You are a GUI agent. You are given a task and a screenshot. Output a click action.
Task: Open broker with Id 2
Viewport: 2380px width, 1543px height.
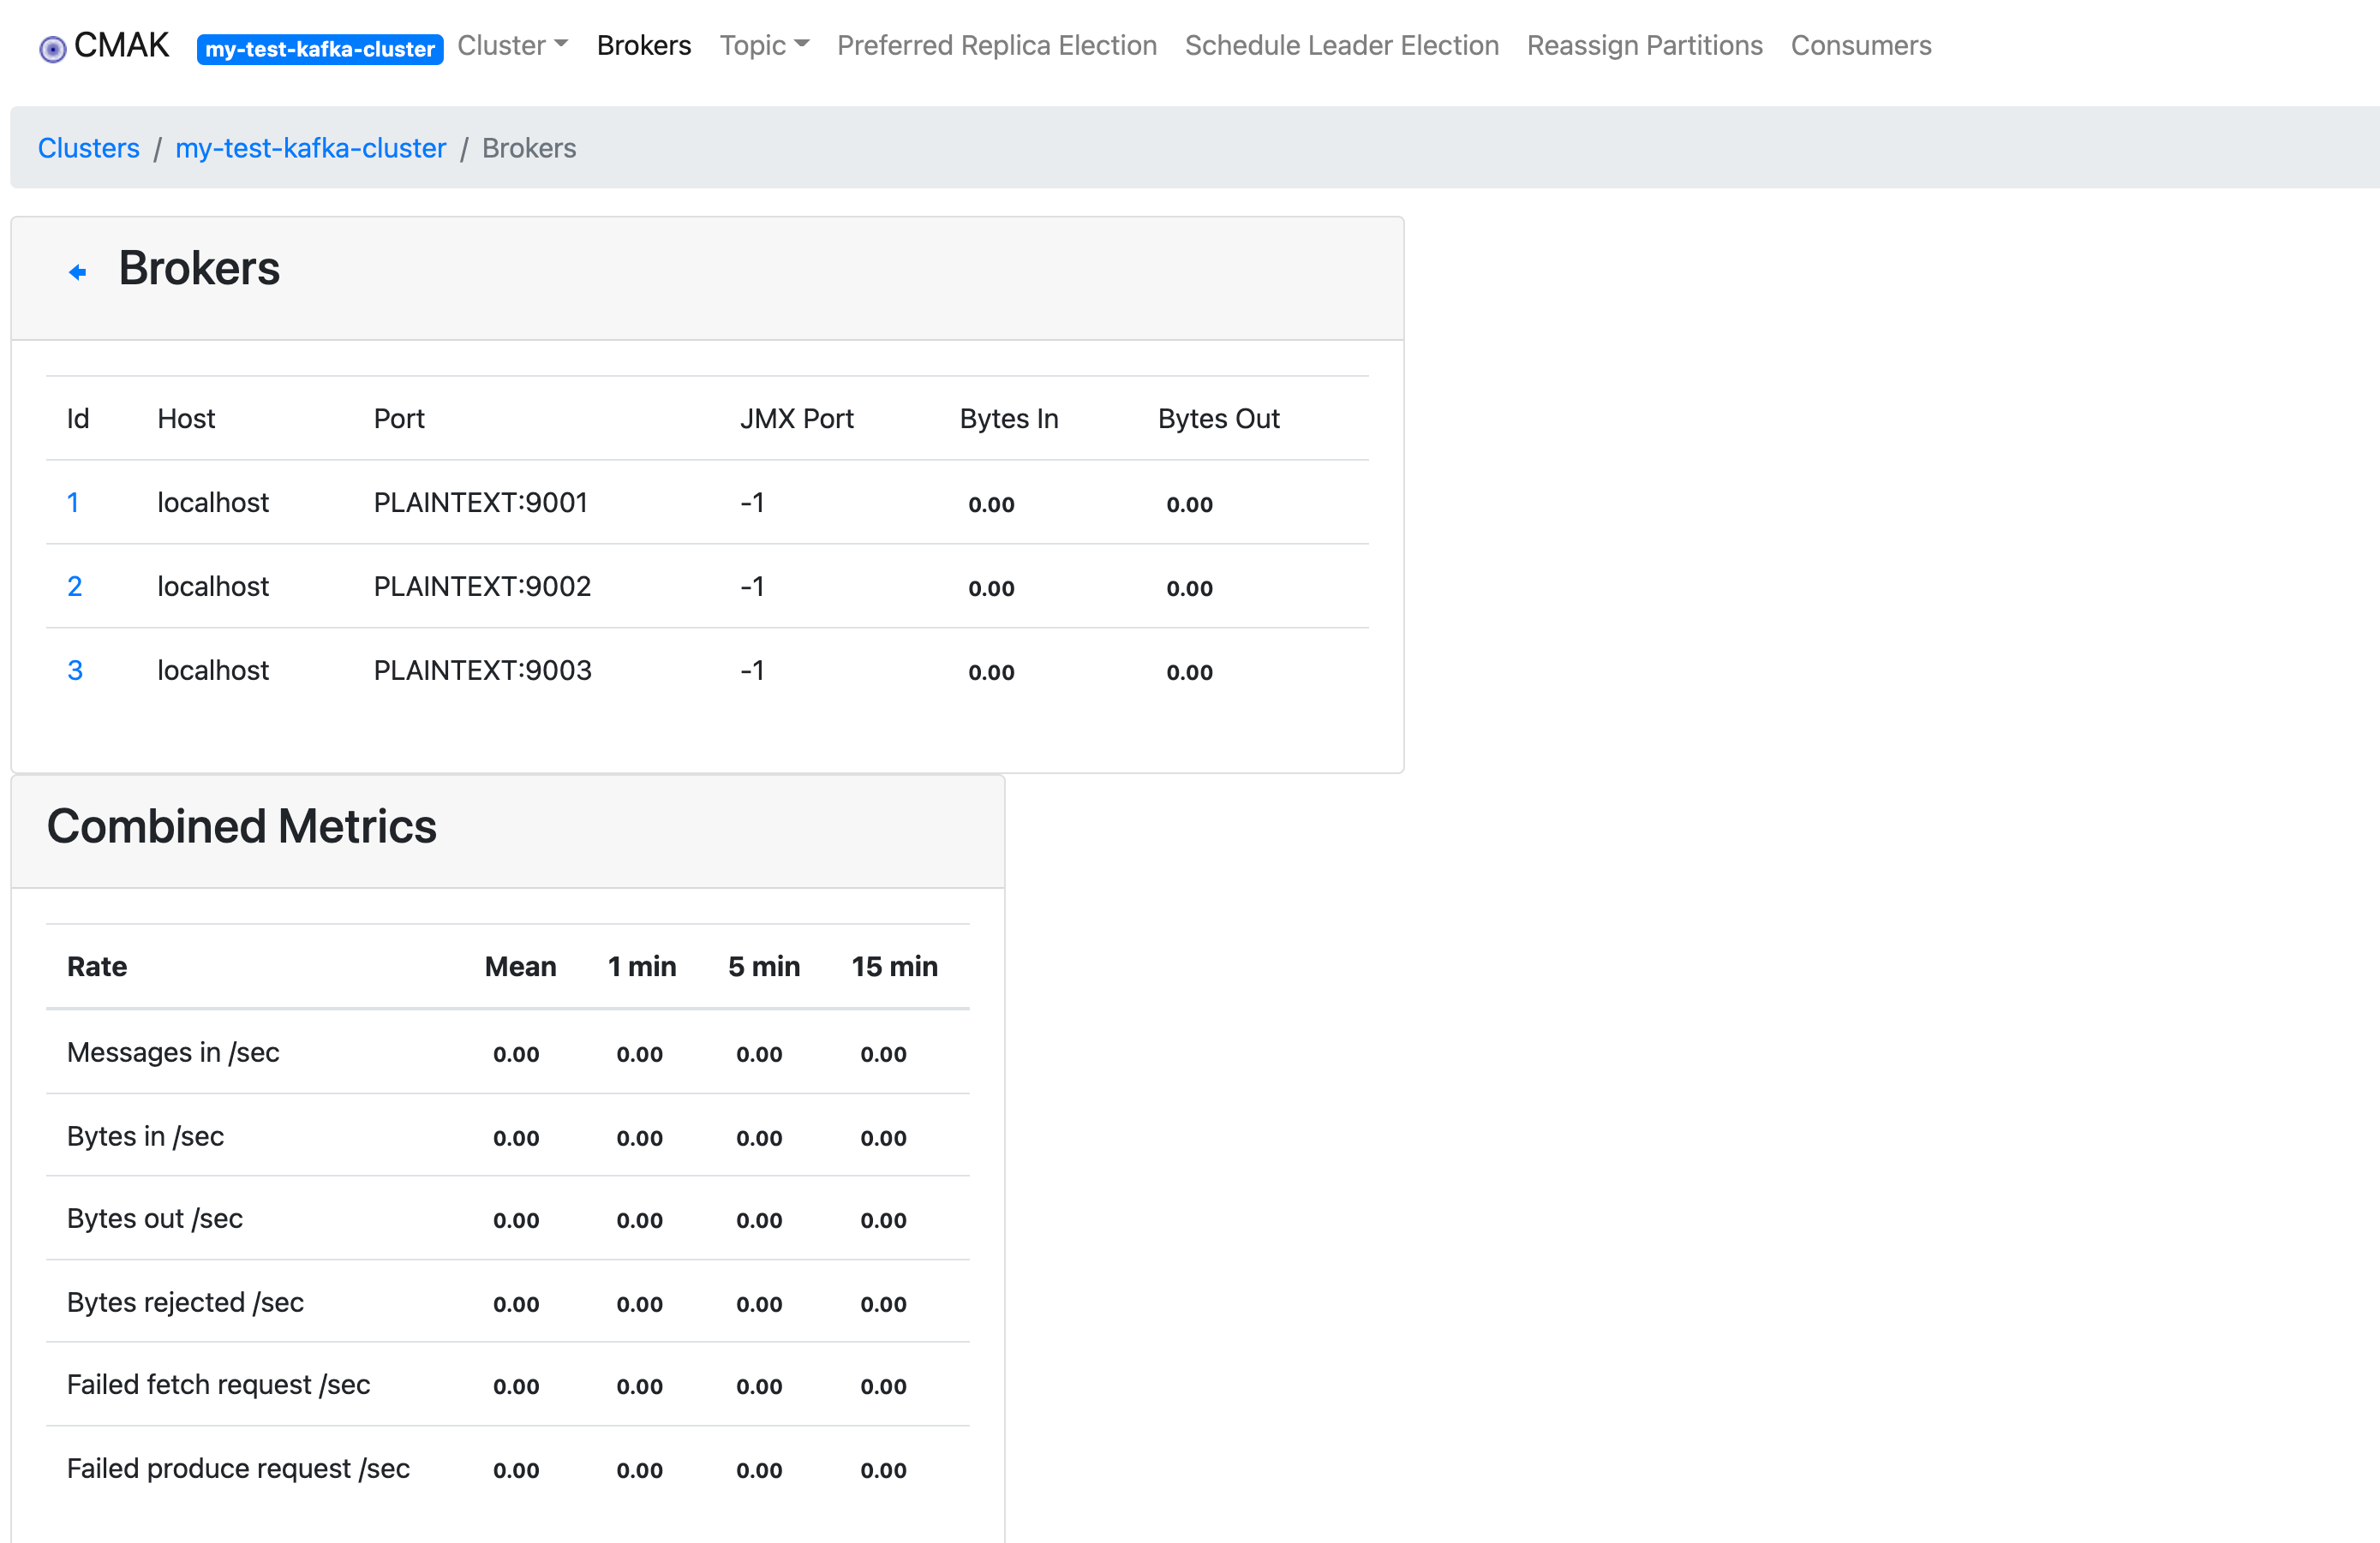(74, 586)
